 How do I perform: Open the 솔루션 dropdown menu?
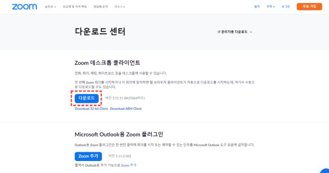[x=50, y=7]
